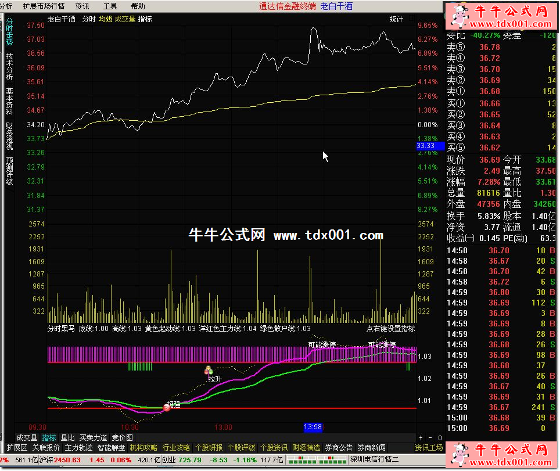The height and width of the screenshot is (471, 560).
Task: Click the 总量 value 81616
Action: (489, 193)
